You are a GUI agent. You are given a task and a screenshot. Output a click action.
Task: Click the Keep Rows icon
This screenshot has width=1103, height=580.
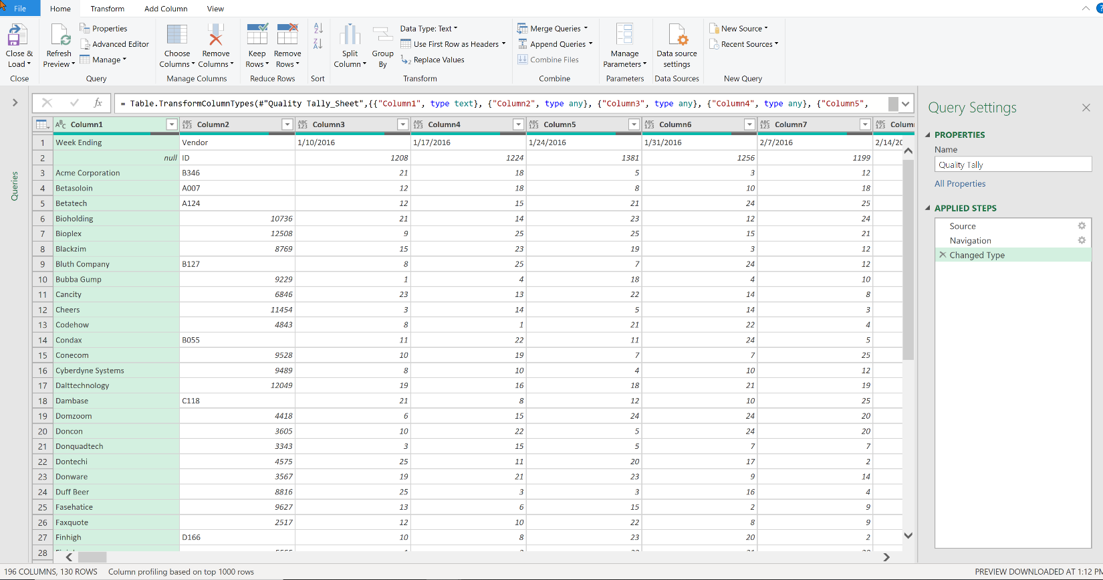[x=257, y=35]
